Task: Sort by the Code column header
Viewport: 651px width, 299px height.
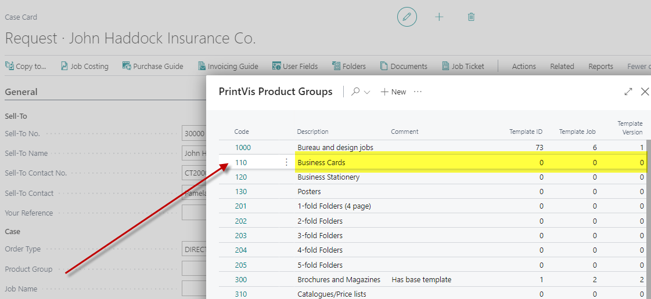Action: pos(242,132)
